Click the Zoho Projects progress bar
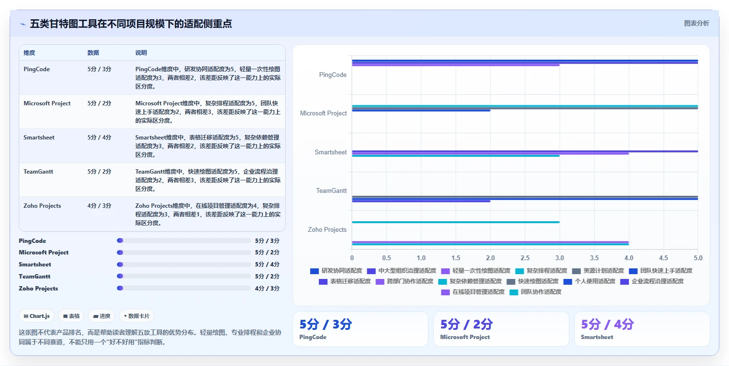This screenshot has height=366, width=729. (184, 288)
